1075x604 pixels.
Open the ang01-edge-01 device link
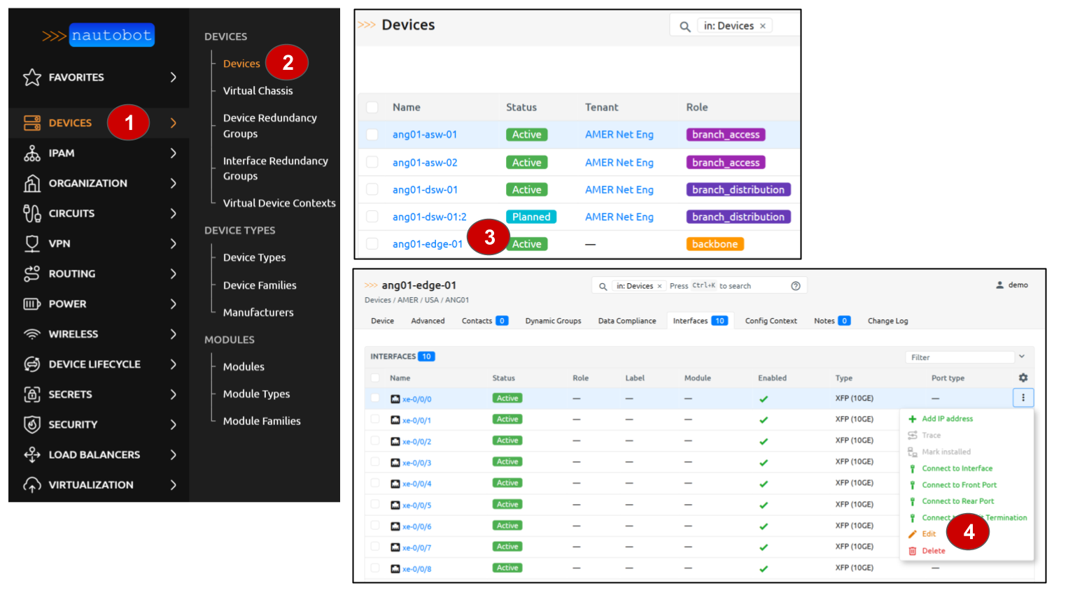(x=427, y=244)
